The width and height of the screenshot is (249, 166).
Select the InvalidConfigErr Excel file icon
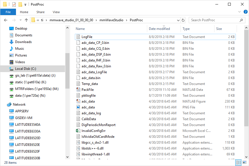[78, 131]
